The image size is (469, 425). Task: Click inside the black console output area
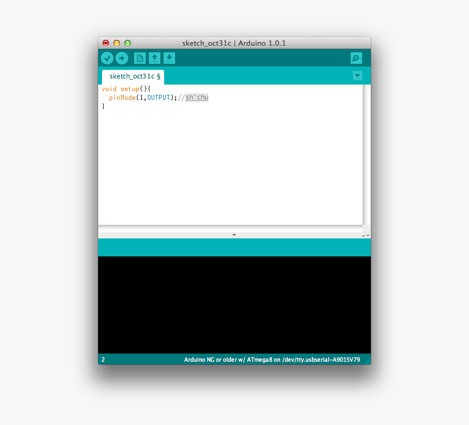coord(234,306)
